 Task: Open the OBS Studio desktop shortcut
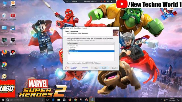(13, 41)
